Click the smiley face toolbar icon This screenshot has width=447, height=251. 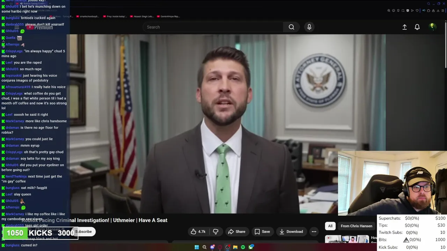[394, 10]
